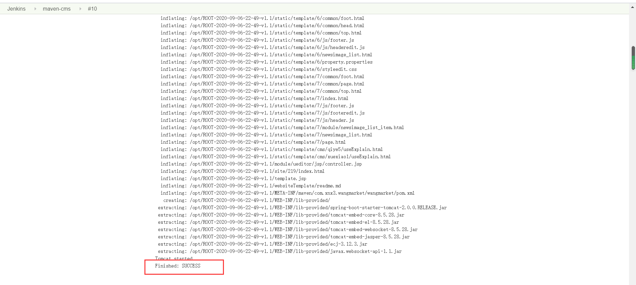Viewport: 636px width, 285px height.
Task: Select the log line for template/6/js/footer.js
Action: (x=257, y=40)
